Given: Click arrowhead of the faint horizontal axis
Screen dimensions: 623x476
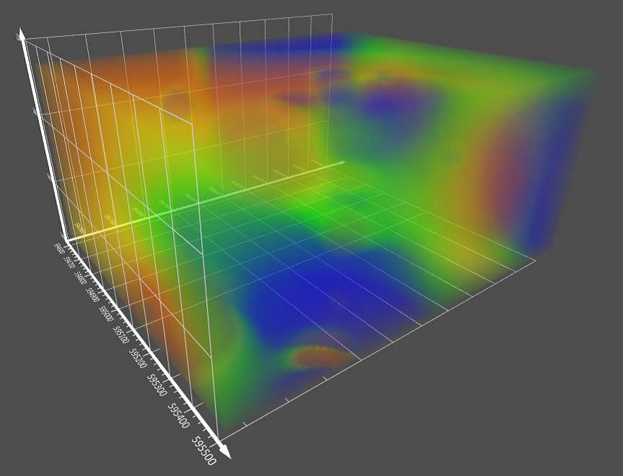Looking at the screenshot, I should click(340, 162).
